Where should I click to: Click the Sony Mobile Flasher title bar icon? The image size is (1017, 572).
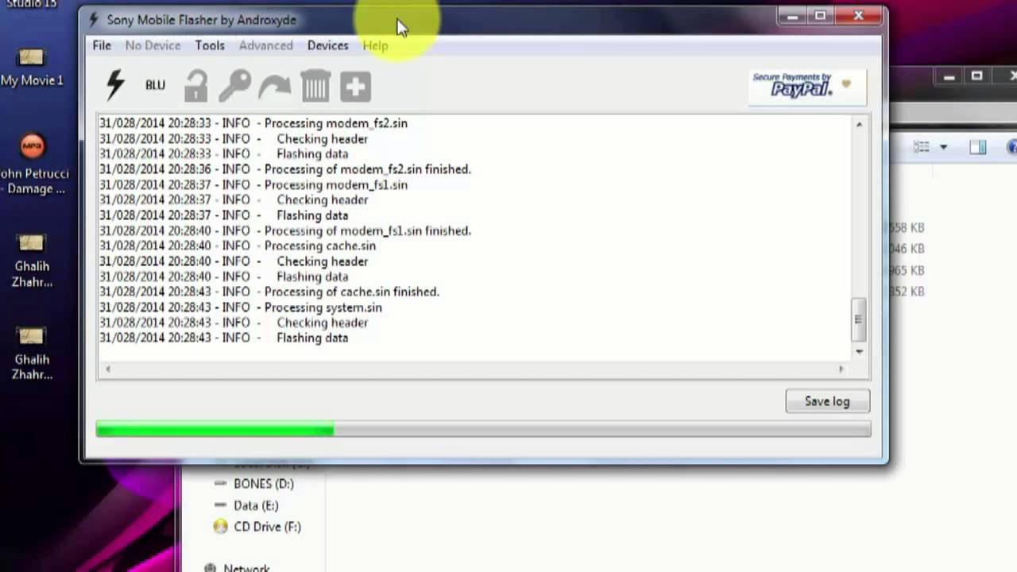95,20
